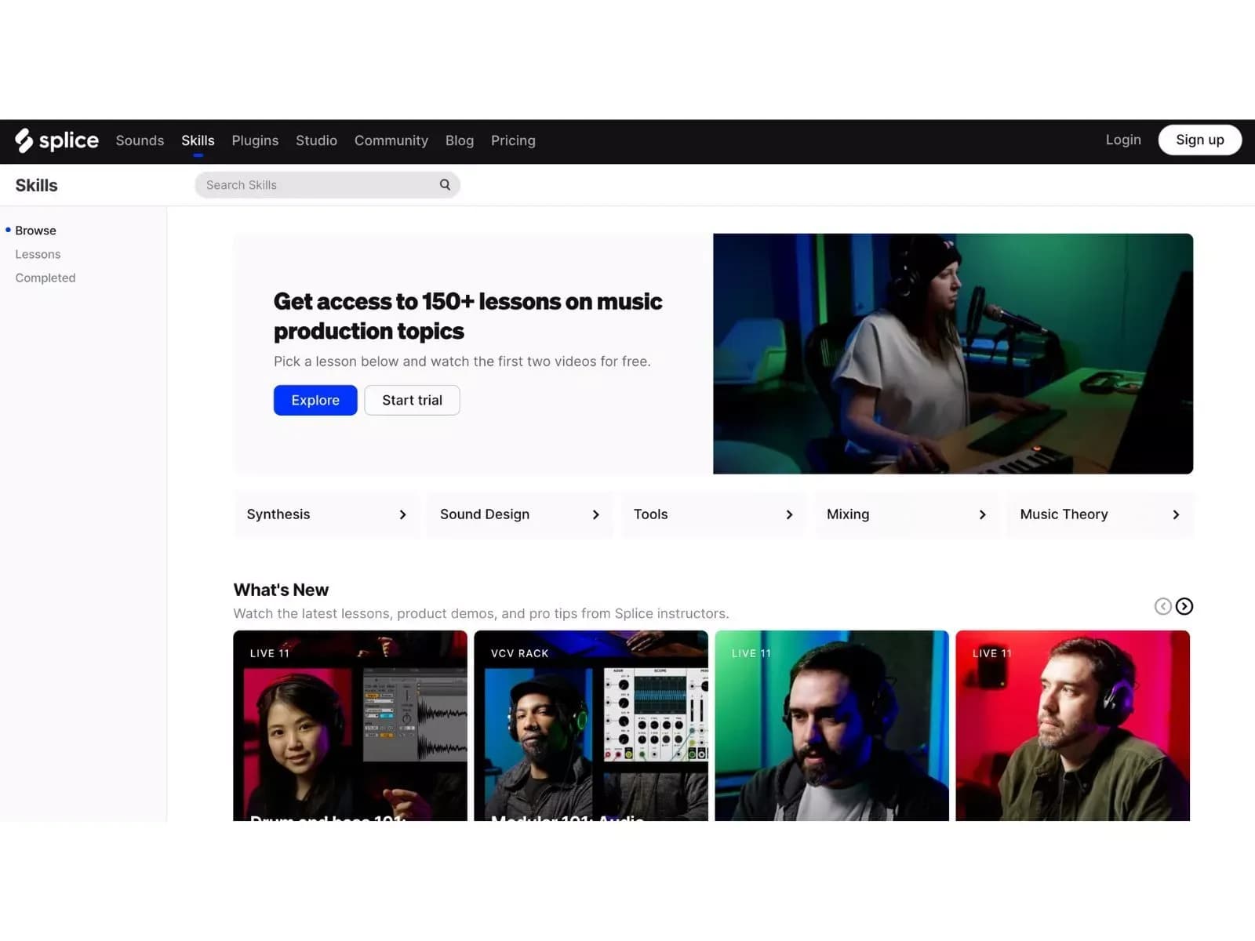Click the Sound Design category label

(x=485, y=514)
